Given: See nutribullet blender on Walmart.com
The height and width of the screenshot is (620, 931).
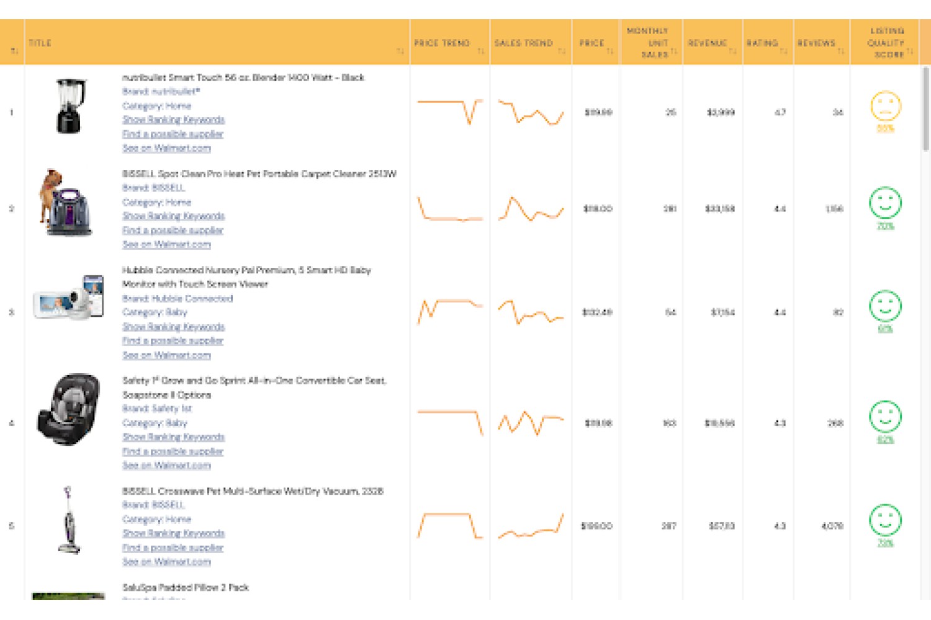Looking at the screenshot, I should (166, 148).
